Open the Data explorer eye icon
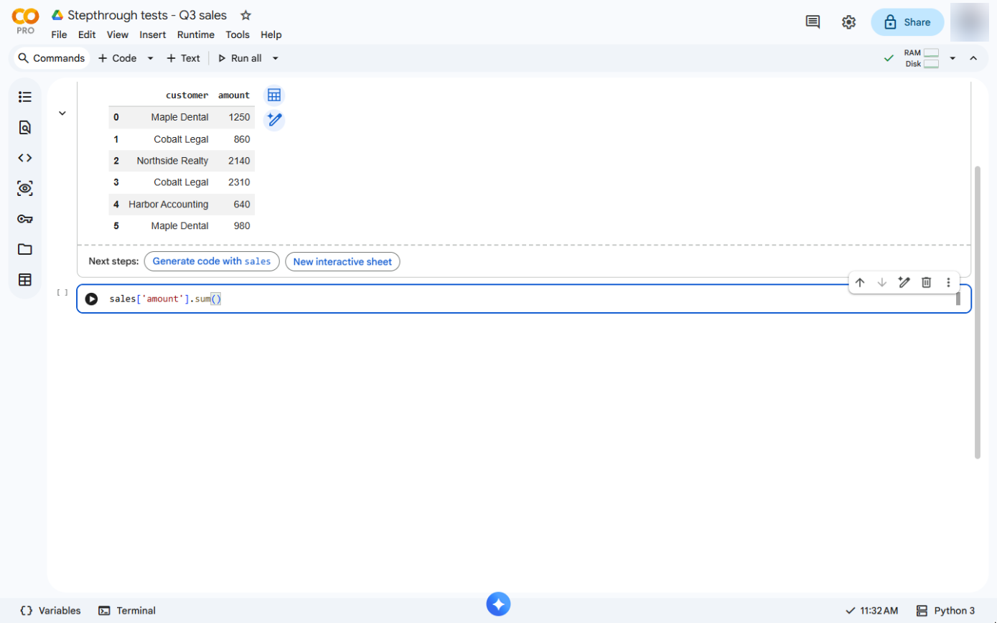The width and height of the screenshot is (997, 623). pos(25,189)
